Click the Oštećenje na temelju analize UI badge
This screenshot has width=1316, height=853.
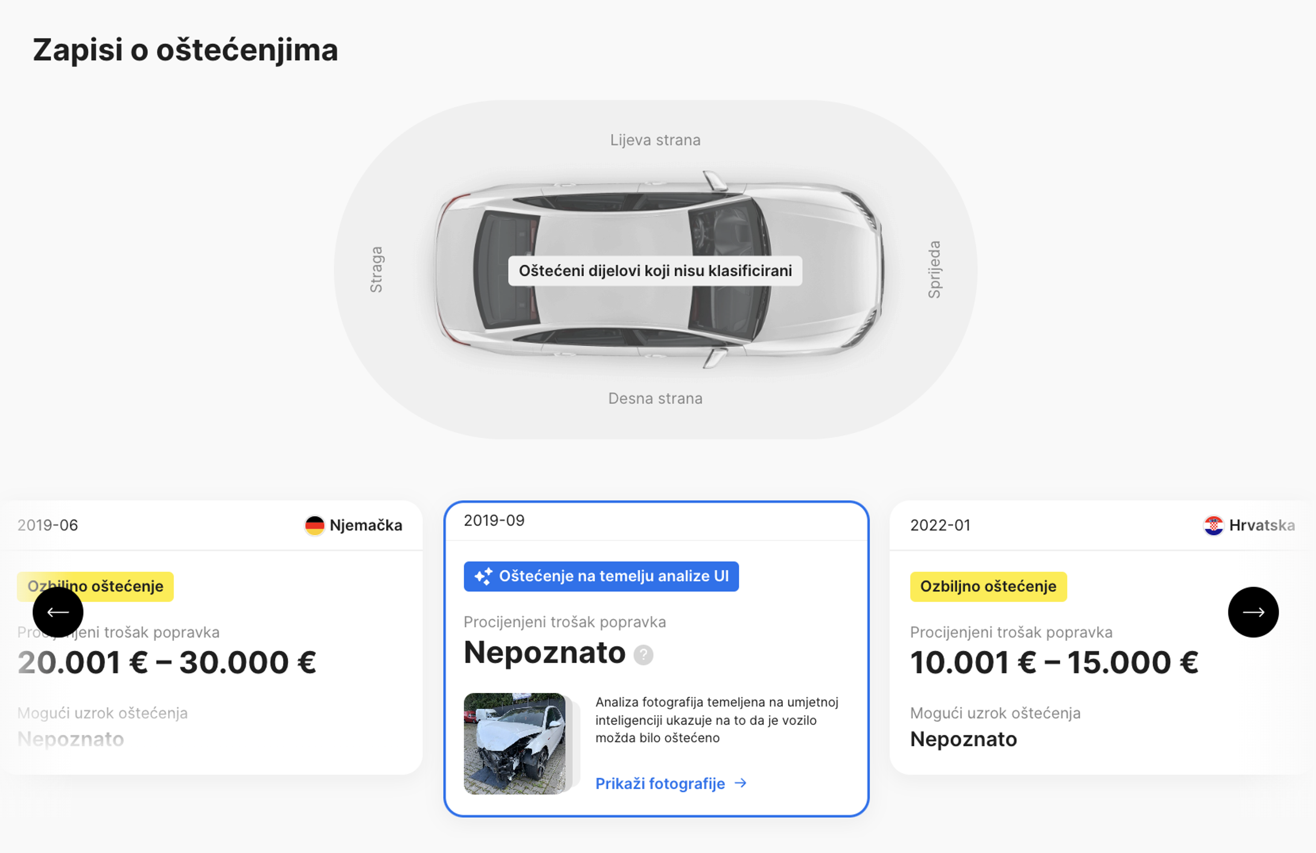coord(601,576)
